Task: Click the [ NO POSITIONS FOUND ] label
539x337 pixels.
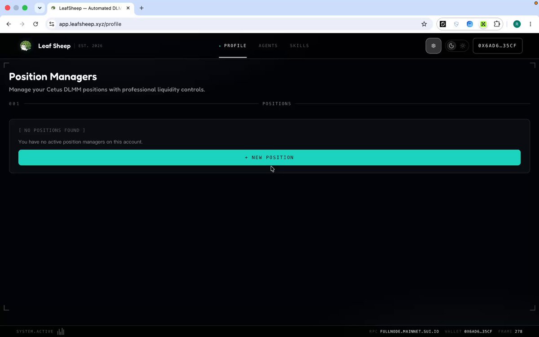Action: coord(52,130)
